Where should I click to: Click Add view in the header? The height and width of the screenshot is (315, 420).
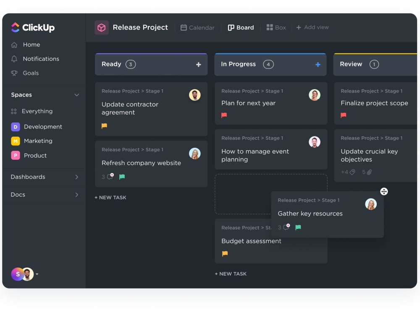tap(312, 27)
